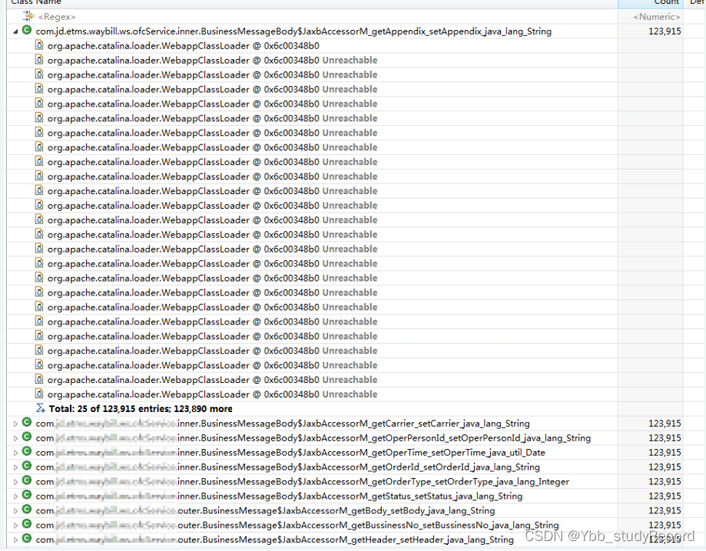Select the WebappClassLoader row without Unreachable label

click(184, 46)
